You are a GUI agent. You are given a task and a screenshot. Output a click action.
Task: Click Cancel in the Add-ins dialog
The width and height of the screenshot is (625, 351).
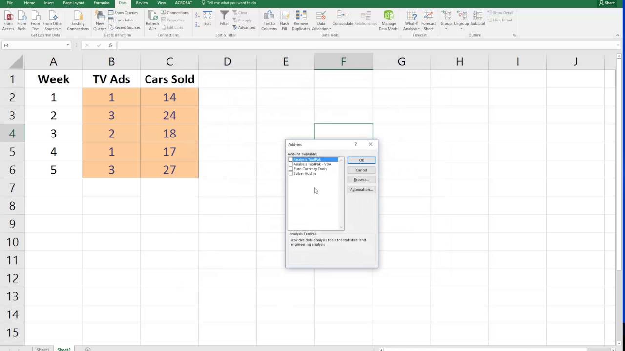pos(361,170)
